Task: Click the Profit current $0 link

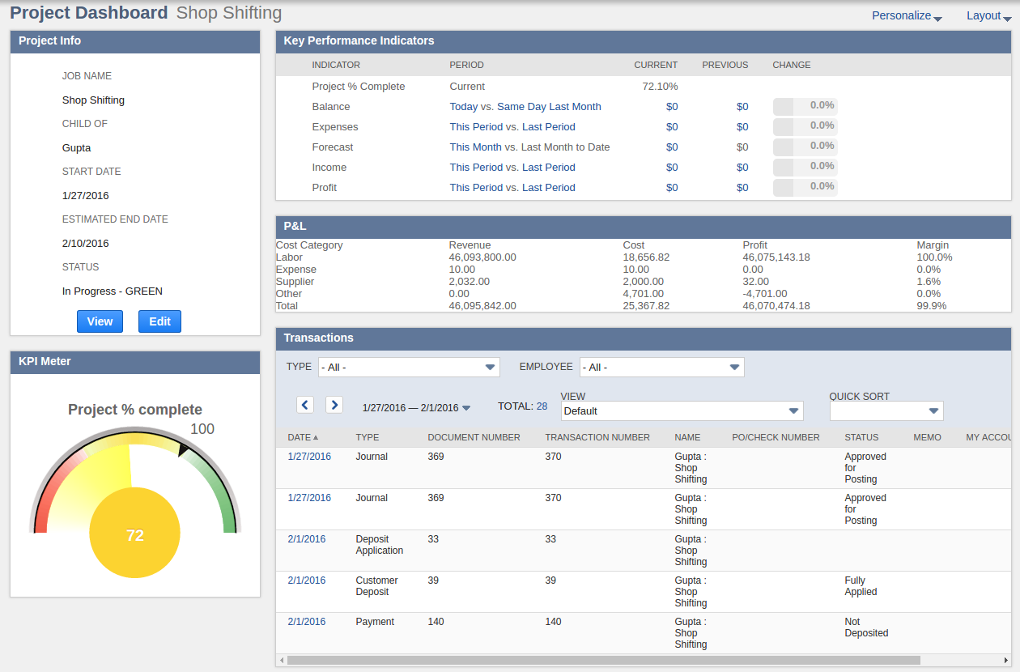Action: point(671,187)
